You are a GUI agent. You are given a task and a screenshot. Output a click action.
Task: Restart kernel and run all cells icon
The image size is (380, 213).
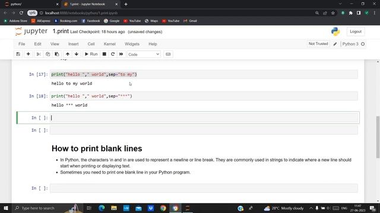tap(121, 54)
